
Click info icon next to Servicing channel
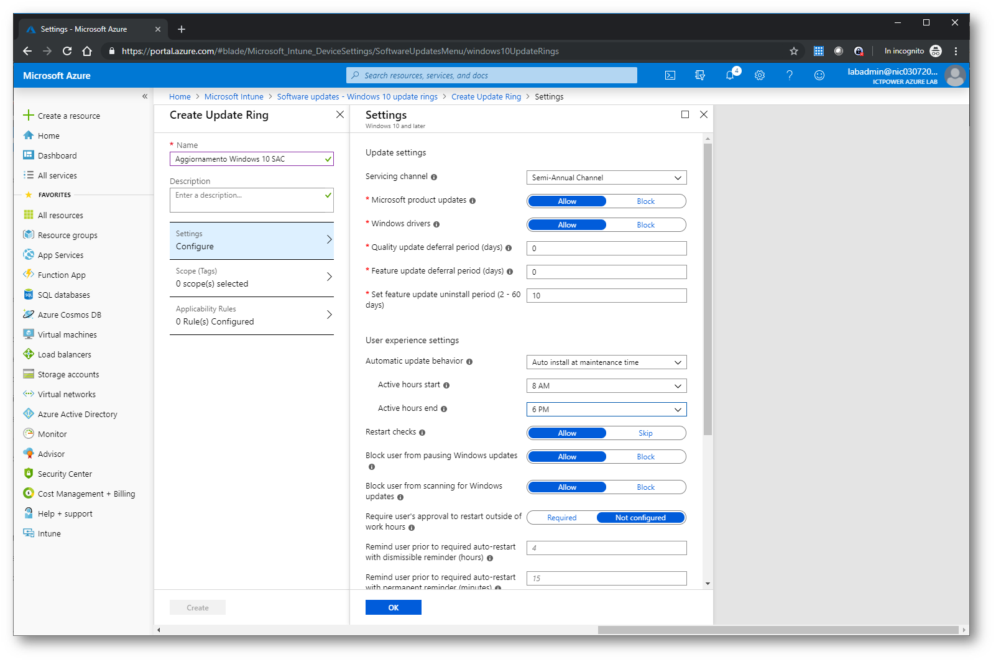(434, 177)
